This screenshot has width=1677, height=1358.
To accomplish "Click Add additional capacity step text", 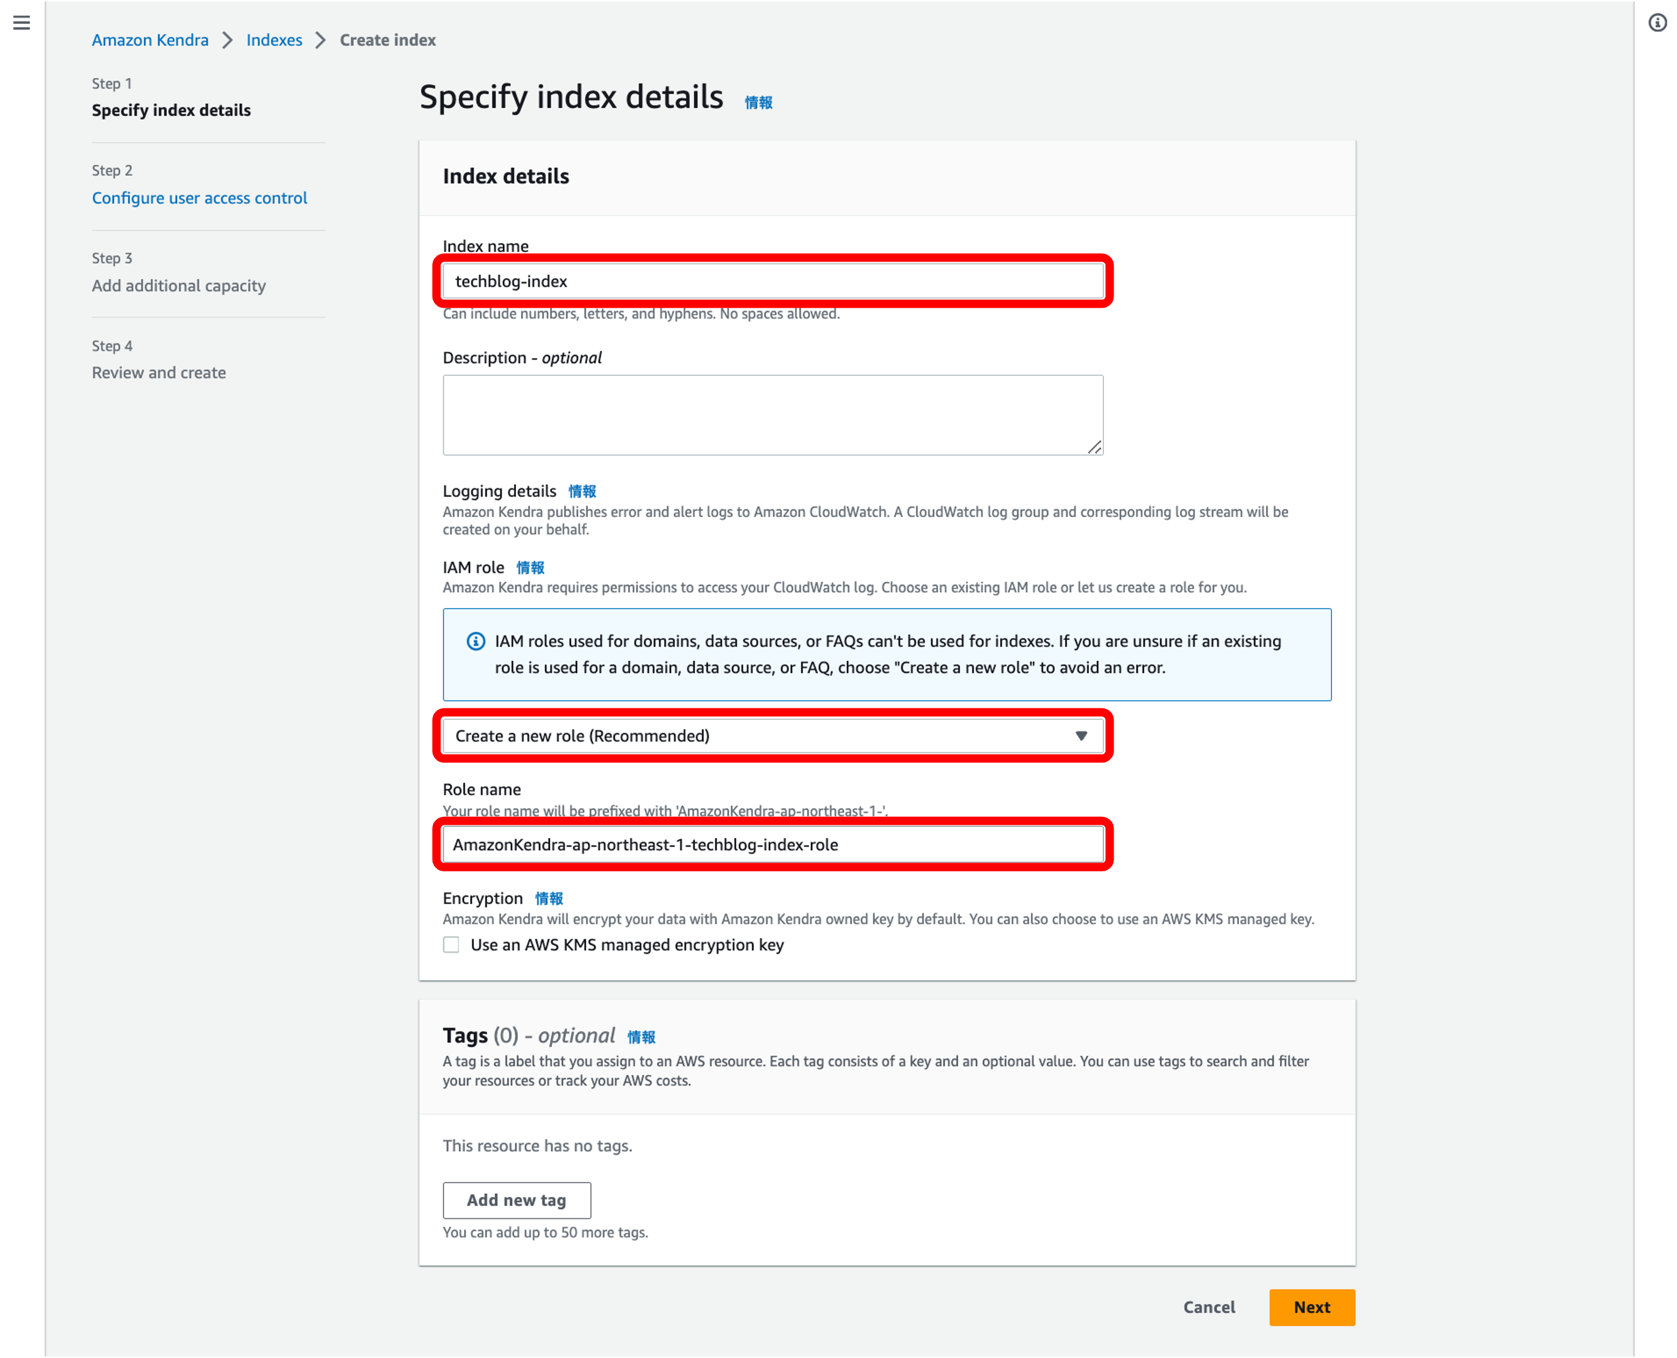I will (x=178, y=286).
